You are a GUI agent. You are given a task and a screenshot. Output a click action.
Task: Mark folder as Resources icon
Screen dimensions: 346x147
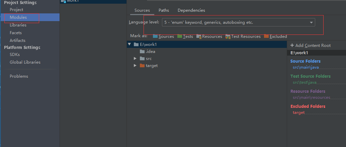[x=199, y=36]
